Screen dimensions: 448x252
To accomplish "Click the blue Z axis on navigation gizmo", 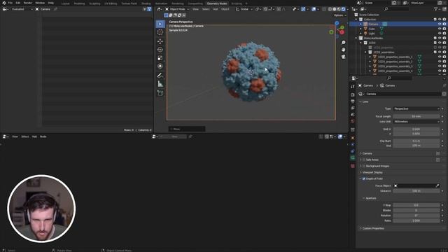I will 337,23.
